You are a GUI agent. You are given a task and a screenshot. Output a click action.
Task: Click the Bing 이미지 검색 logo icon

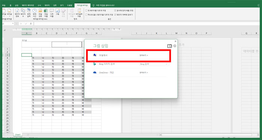pos(95,64)
